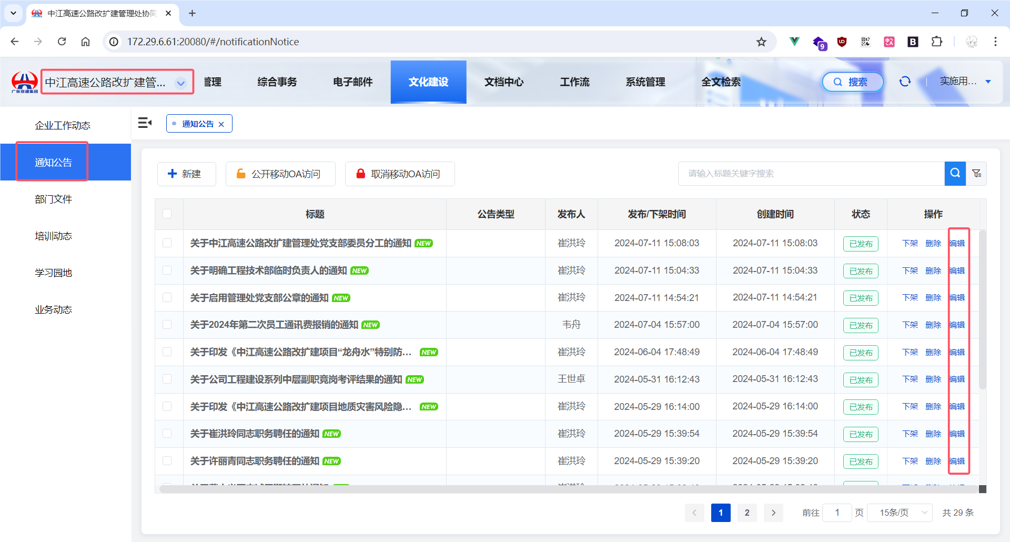Switch to the 文档中心 top menu

point(503,82)
